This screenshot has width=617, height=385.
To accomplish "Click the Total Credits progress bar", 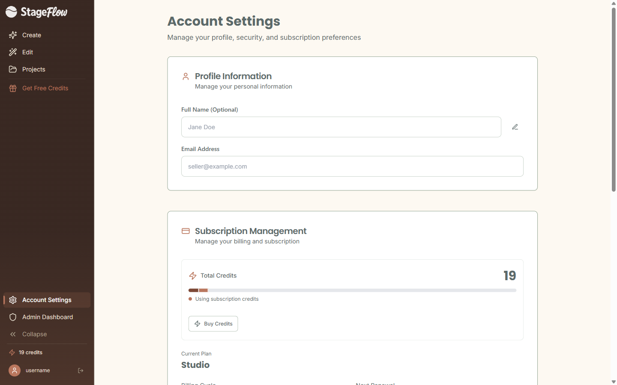I will [x=352, y=290].
